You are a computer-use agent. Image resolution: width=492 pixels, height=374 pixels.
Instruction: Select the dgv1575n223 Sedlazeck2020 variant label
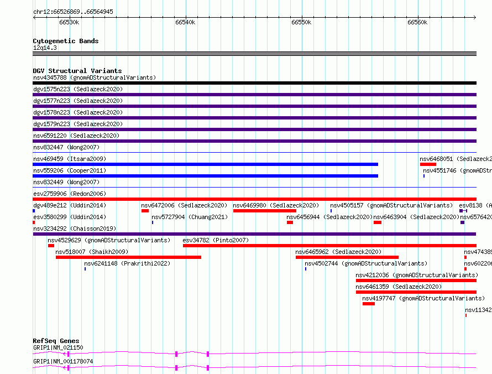78,89
